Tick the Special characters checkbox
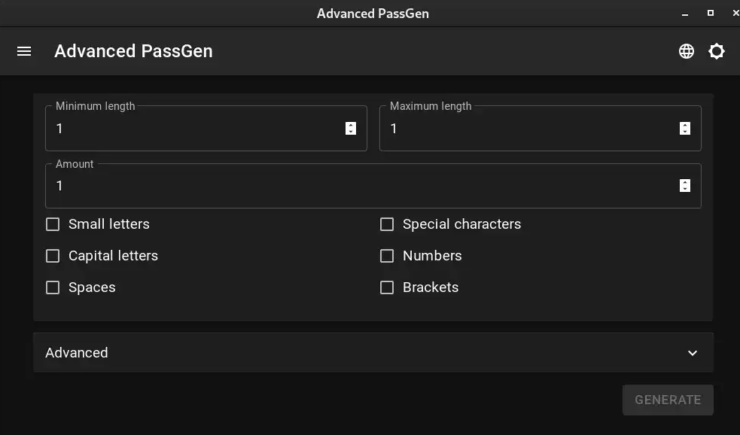Viewport: 740px width, 435px height. click(x=387, y=224)
